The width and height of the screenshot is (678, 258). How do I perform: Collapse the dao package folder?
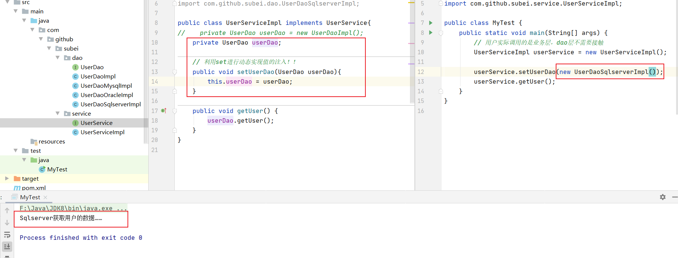click(x=58, y=58)
